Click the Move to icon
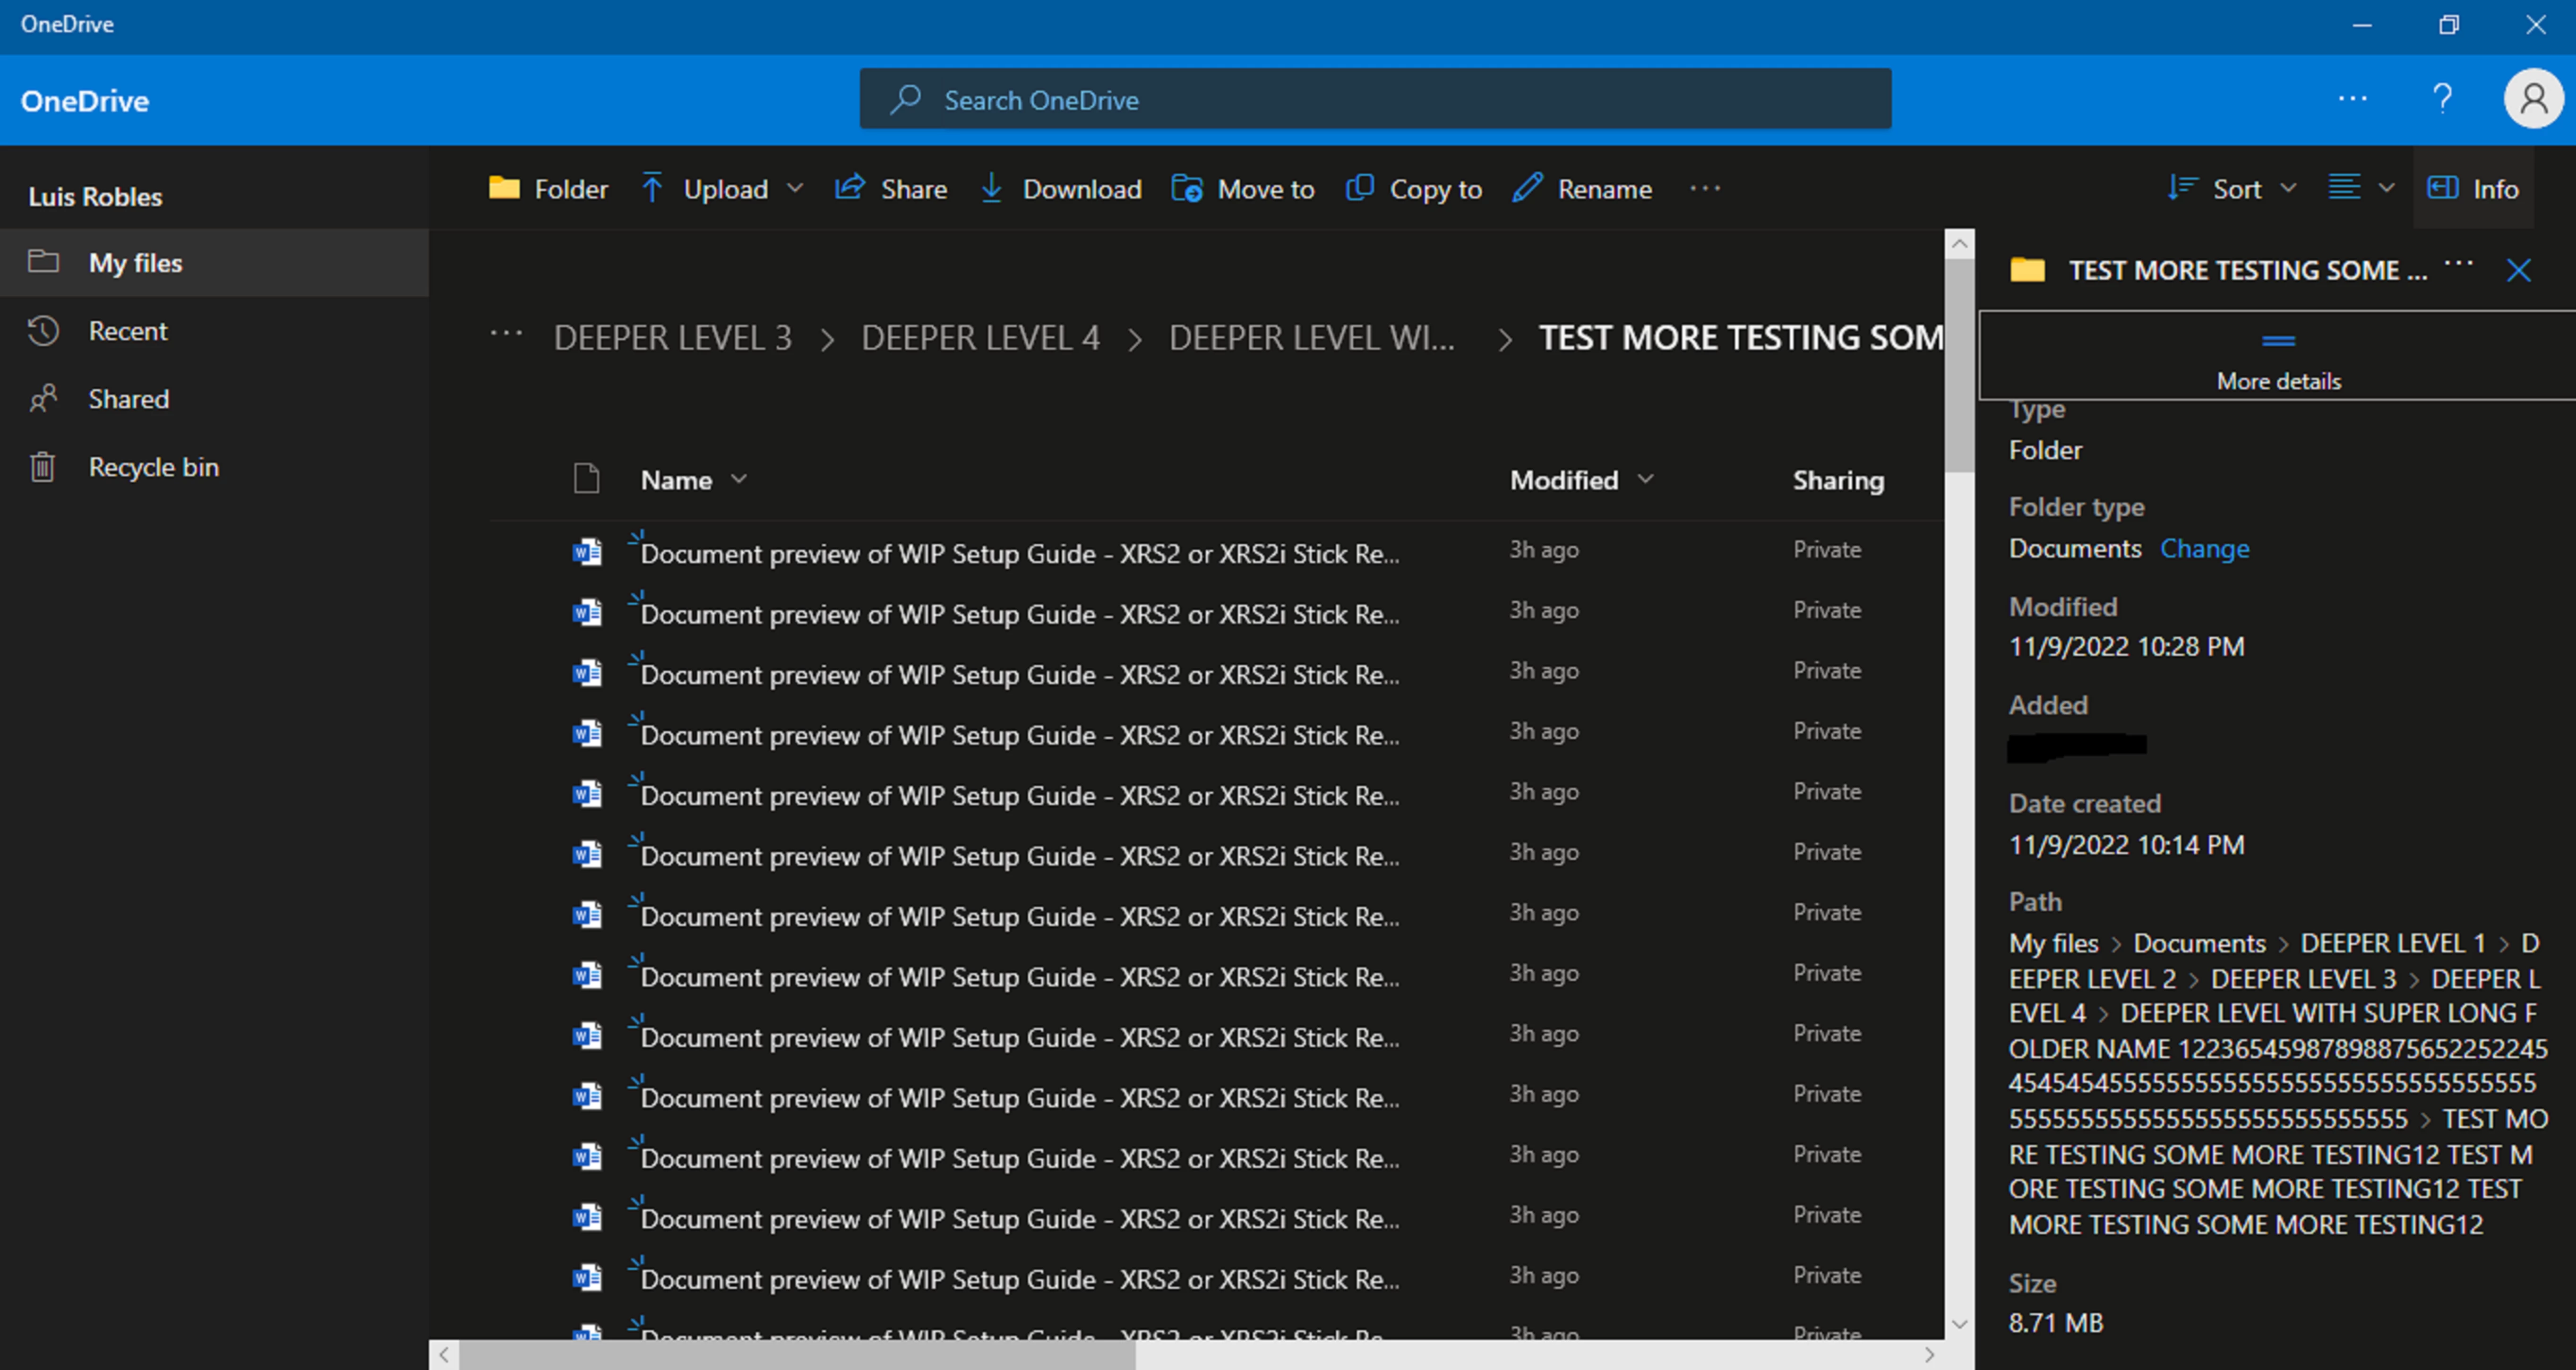Viewport: 2576px width, 1370px height. pos(1187,188)
